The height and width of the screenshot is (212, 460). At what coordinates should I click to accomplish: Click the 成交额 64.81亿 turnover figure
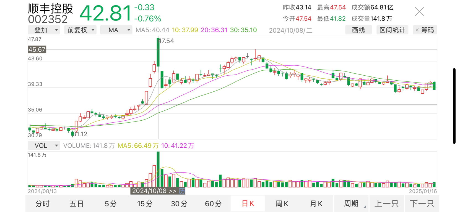[x=372, y=7]
